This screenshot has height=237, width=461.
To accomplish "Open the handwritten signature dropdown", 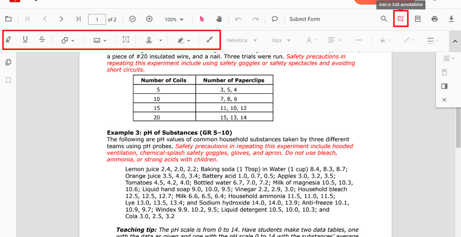I will pyautogui.click(x=184, y=40).
